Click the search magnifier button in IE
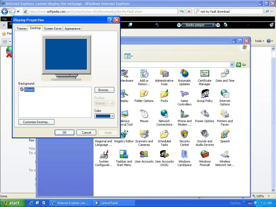Screen dimensions: 276x207 click(x=267, y=11)
